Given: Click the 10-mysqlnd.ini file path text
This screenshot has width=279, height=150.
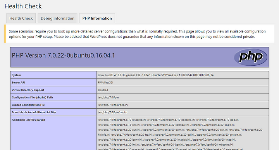Looking at the screenshot, I should coord(122,120).
